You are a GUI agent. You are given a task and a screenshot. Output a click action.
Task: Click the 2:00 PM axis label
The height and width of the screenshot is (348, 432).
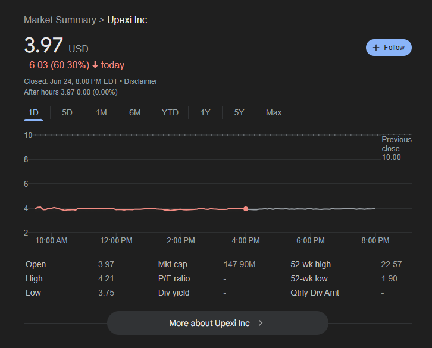(x=181, y=240)
